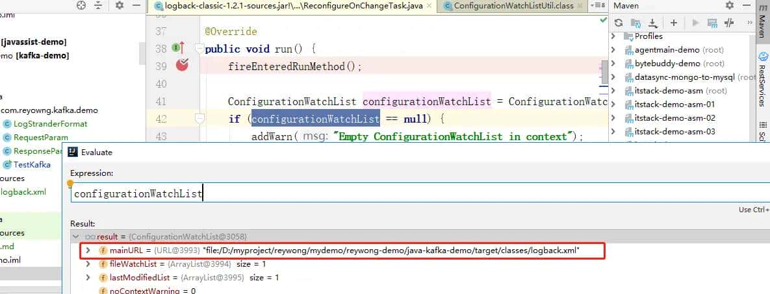Viewport: 770px width, 294px height.
Task: Expand itstack-demo-asm-03 Maven project
Action: [x=613, y=132]
